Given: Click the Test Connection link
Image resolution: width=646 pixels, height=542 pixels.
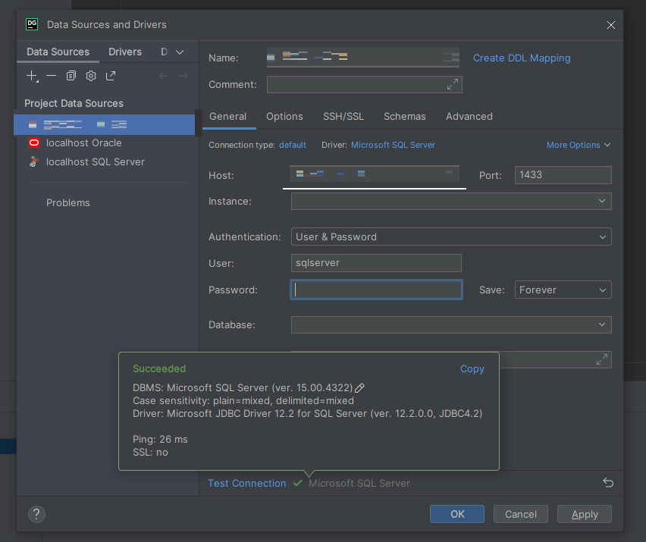Looking at the screenshot, I should pyautogui.click(x=247, y=483).
